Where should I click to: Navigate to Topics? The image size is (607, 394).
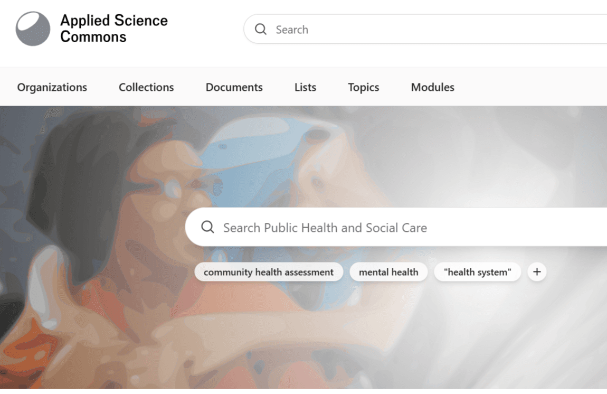(363, 87)
